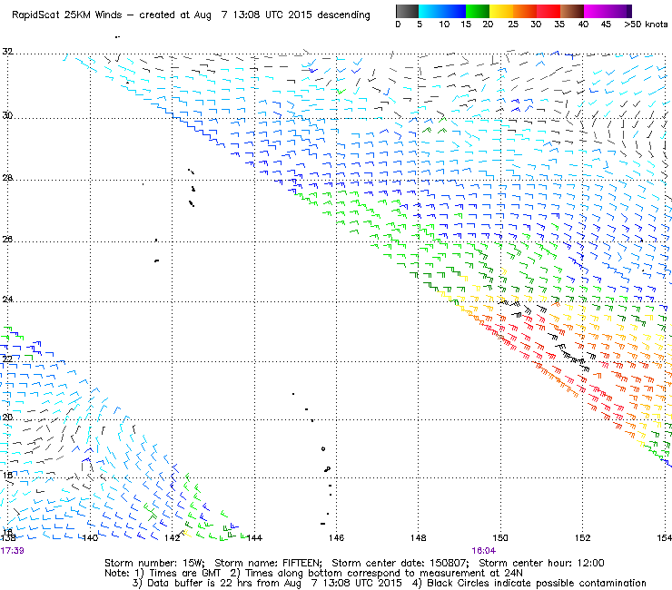Screen dimensions: 672x590
Task: Click the purple 17:39 time label
Action: click(x=12, y=551)
